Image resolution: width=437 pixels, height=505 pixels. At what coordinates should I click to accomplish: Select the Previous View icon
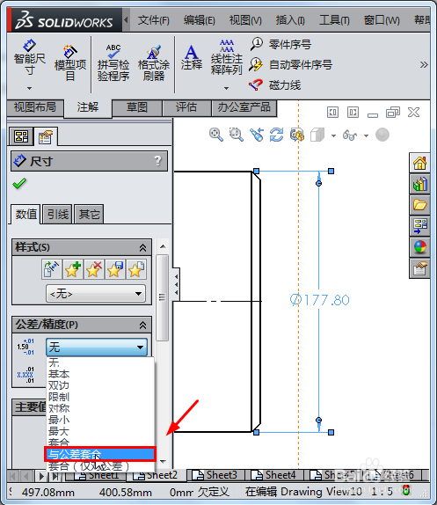coord(257,135)
